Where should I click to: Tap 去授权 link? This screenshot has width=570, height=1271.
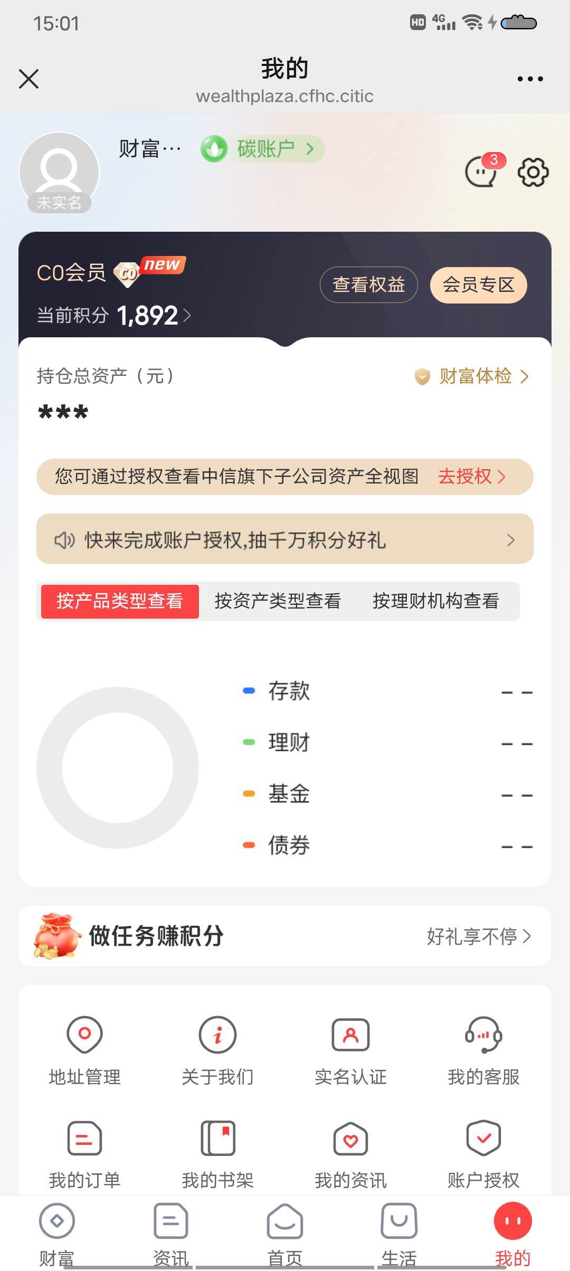pyautogui.click(x=471, y=477)
